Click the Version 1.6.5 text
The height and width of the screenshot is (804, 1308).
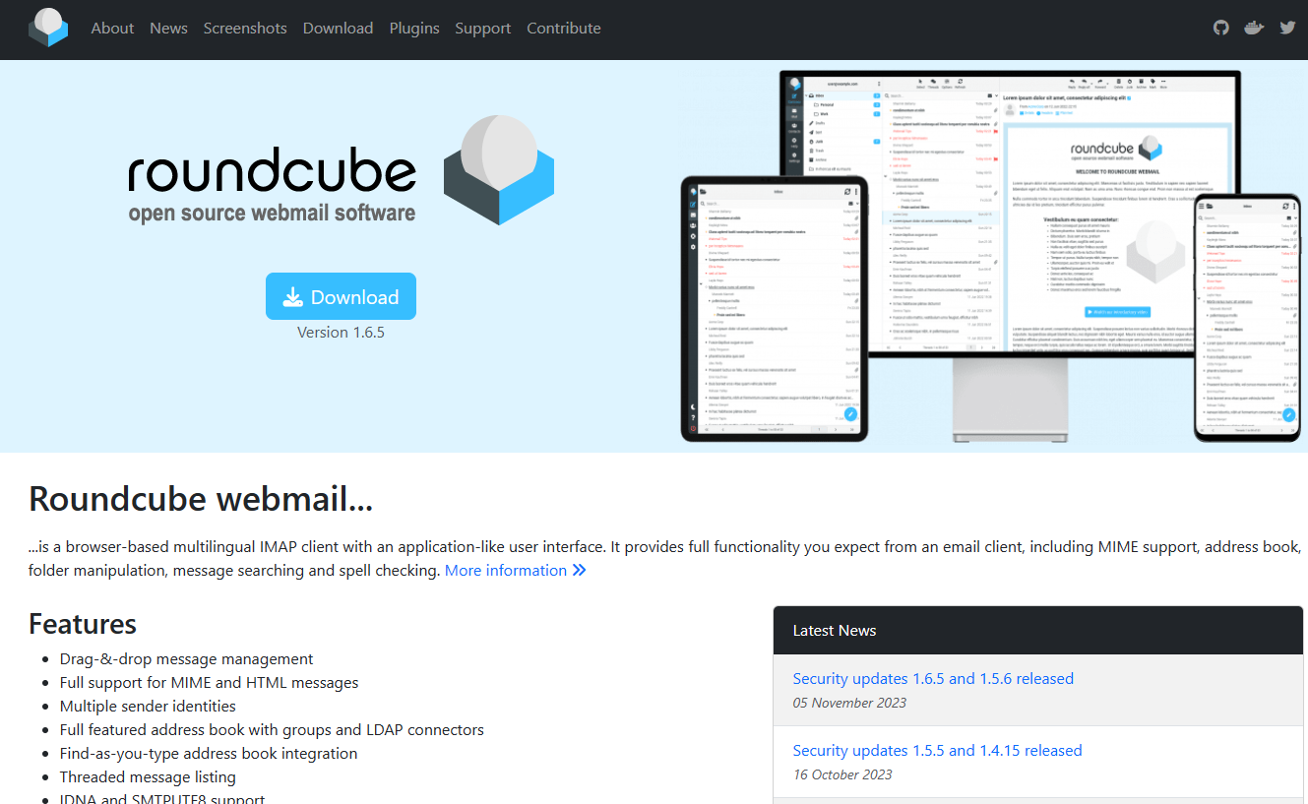[341, 332]
